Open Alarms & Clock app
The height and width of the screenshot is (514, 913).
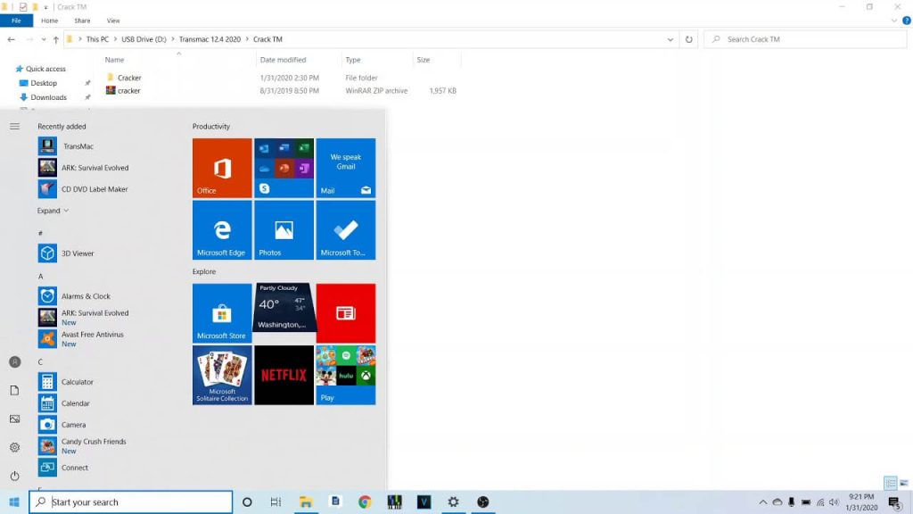[86, 296]
